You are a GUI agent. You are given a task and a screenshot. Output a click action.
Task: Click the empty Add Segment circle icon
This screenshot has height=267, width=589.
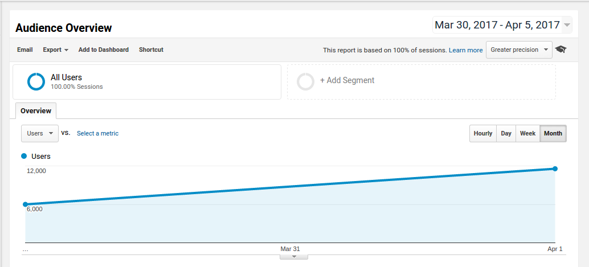click(305, 81)
